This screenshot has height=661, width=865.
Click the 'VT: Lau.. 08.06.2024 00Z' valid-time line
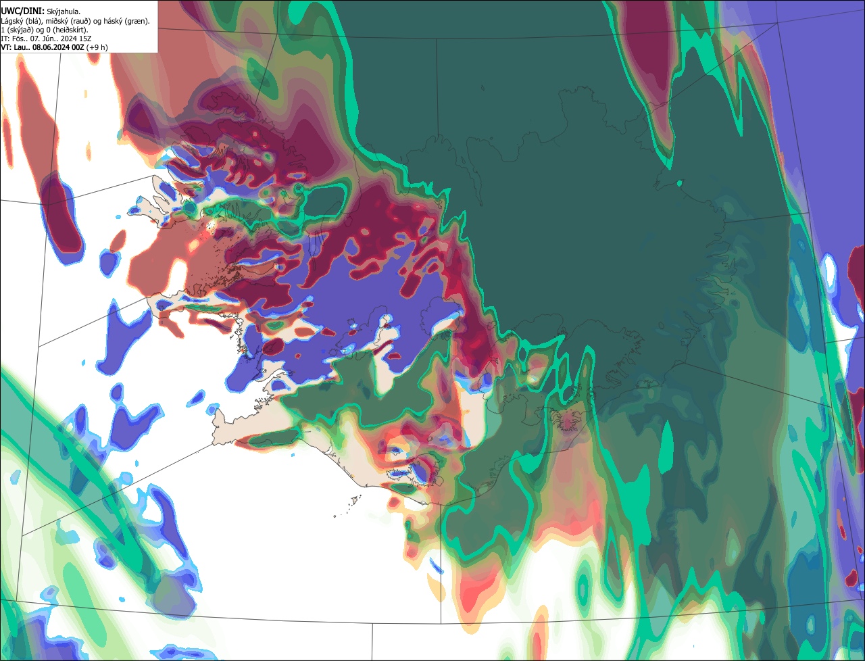click(x=54, y=47)
